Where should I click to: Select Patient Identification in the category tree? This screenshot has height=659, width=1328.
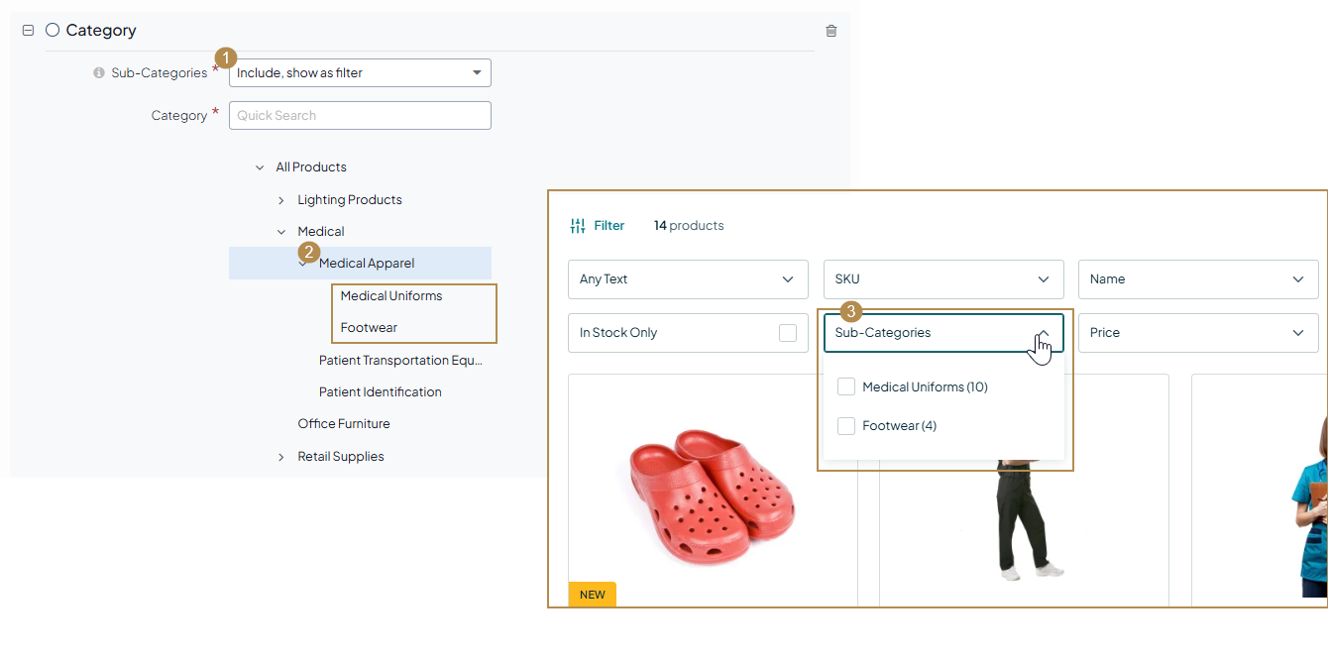point(381,391)
